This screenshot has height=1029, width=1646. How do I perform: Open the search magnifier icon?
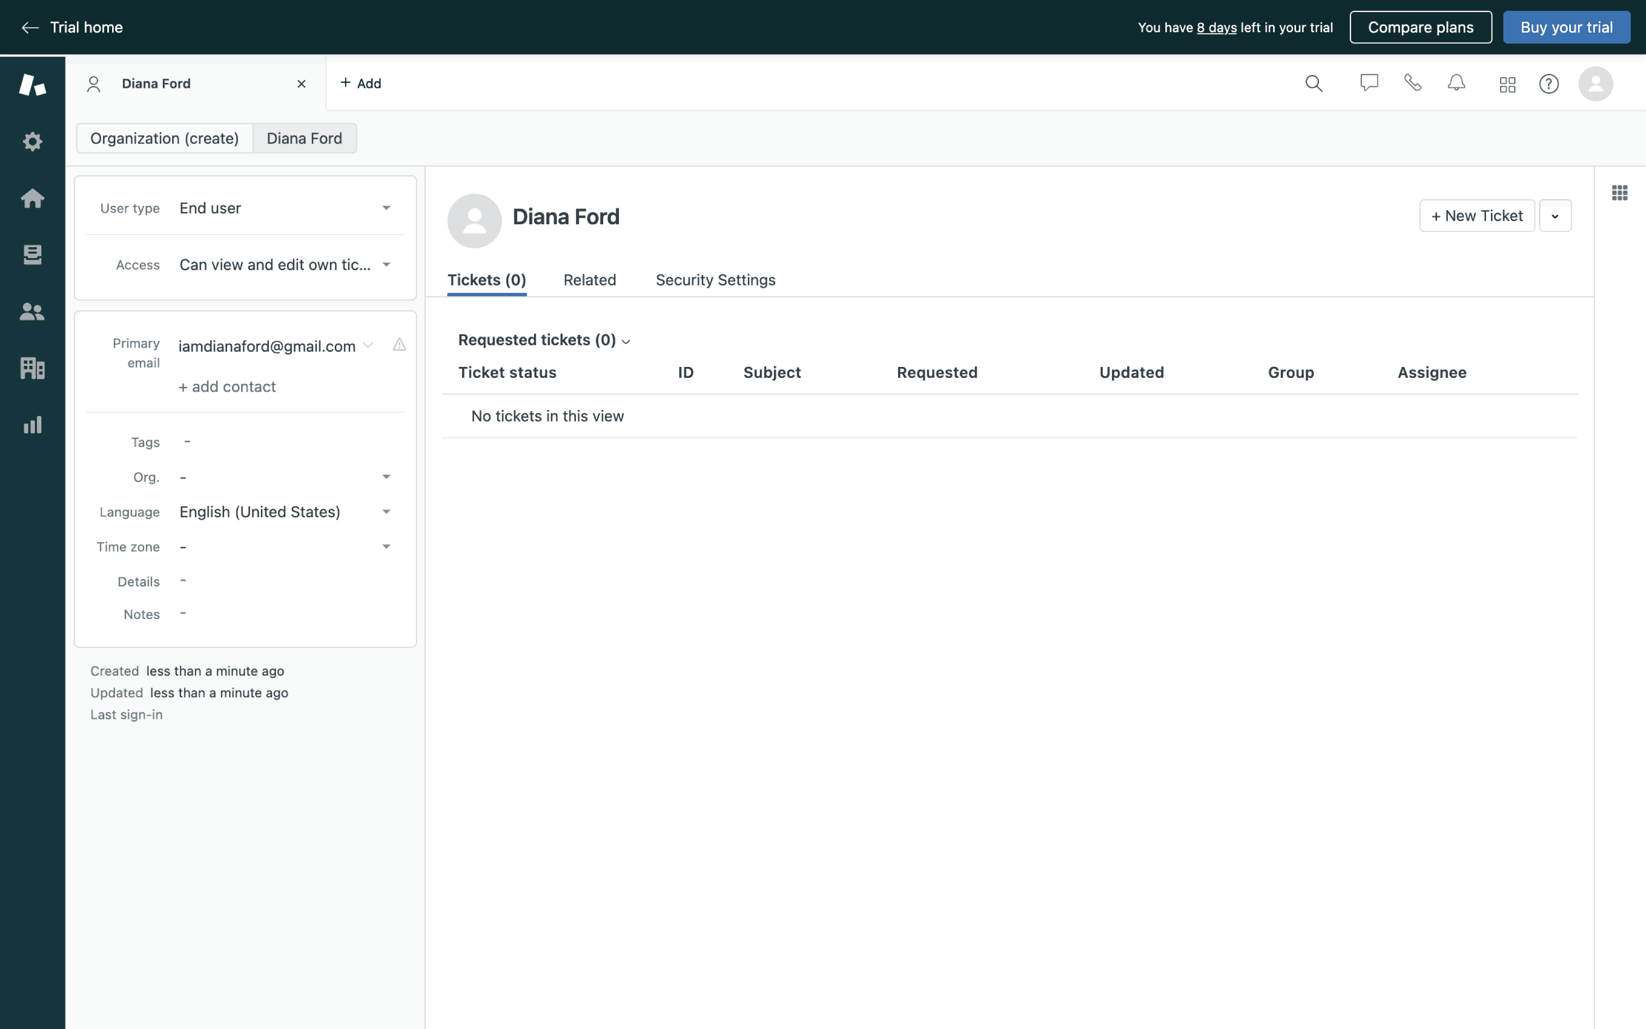[x=1313, y=84]
